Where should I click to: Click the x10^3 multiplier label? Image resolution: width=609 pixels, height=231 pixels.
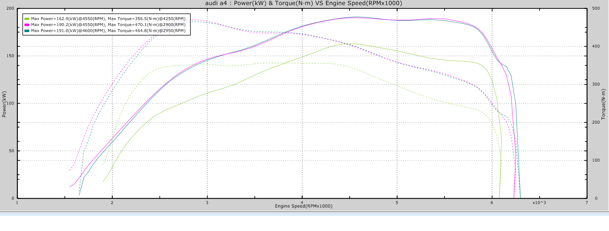pyautogui.click(x=539, y=203)
